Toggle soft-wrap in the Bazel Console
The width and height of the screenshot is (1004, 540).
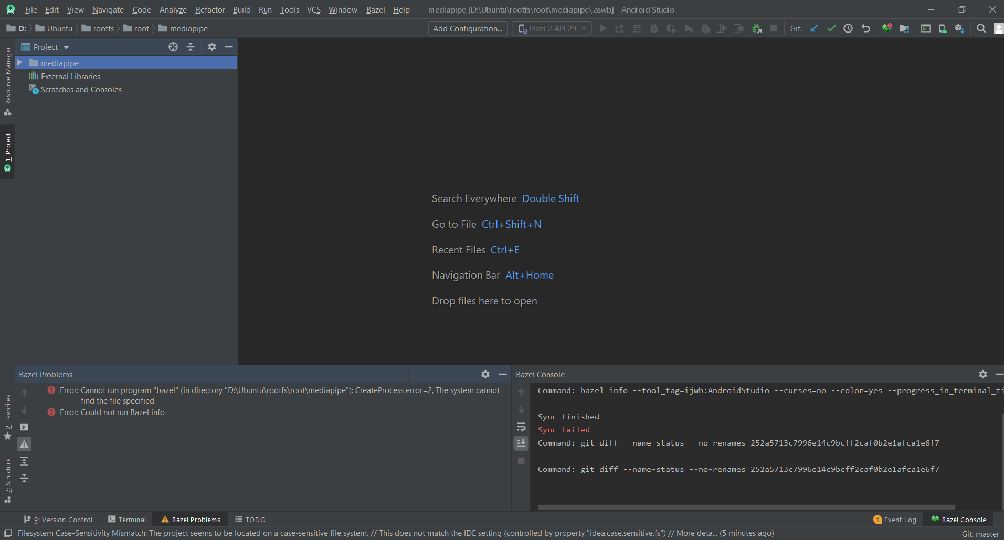coord(521,426)
